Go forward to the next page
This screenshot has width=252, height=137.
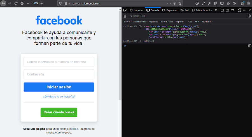10,3
